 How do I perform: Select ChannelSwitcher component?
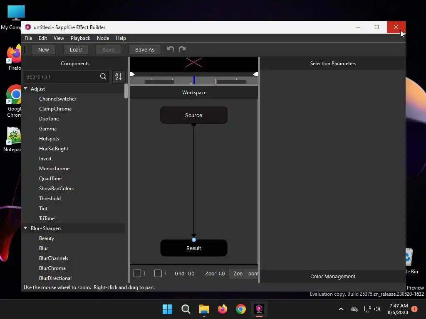click(57, 99)
